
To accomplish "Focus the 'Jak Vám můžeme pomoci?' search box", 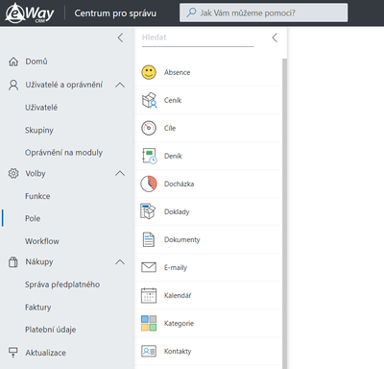I will pyautogui.click(x=263, y=12).
